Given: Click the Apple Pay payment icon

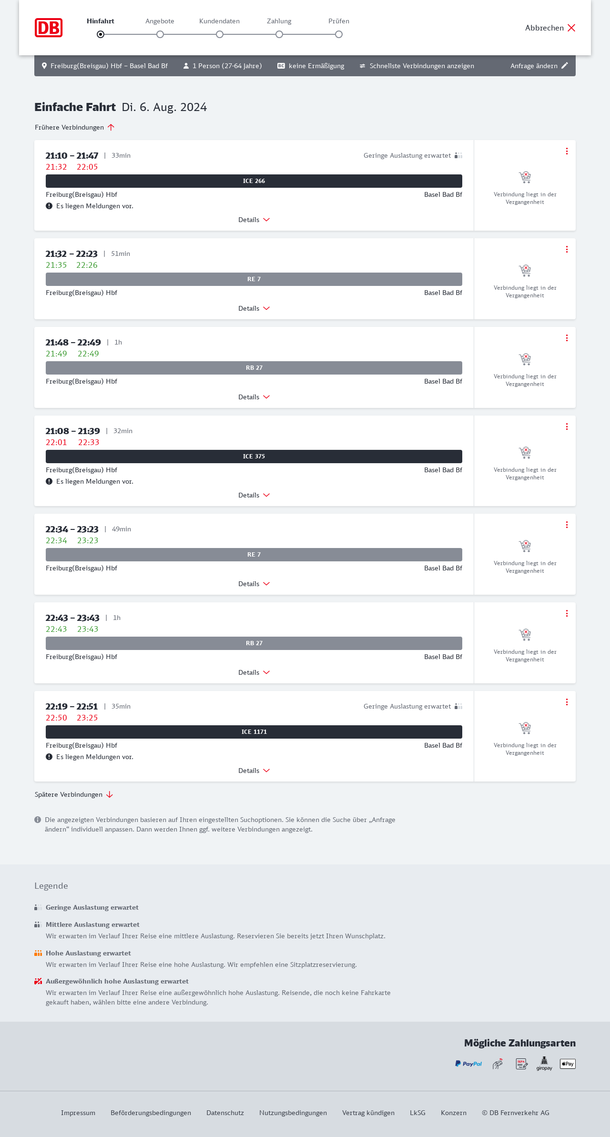Looking at the screenshot, I should [x=568, y=1064].
